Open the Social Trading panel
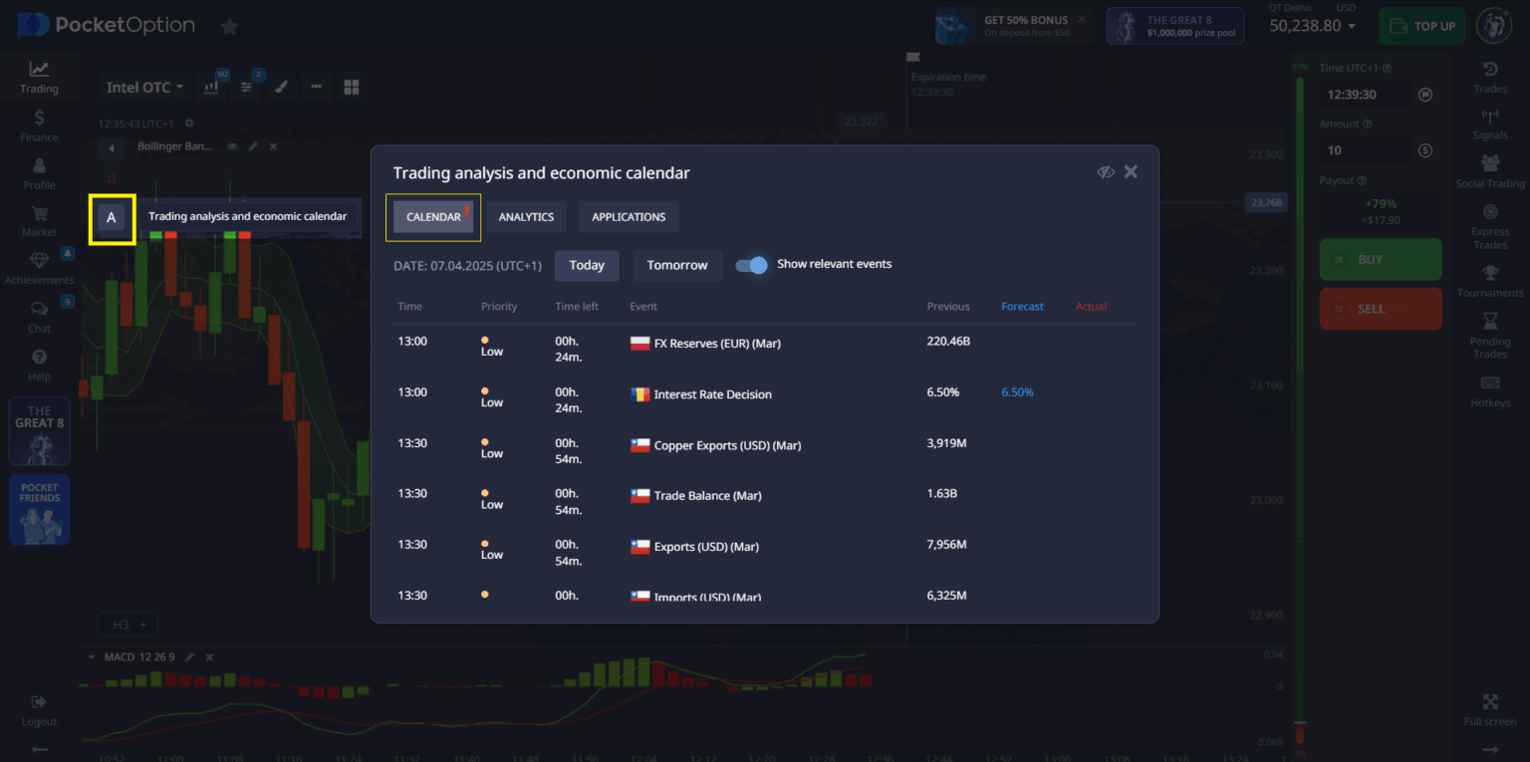1530x762 pixels. 1489,171
